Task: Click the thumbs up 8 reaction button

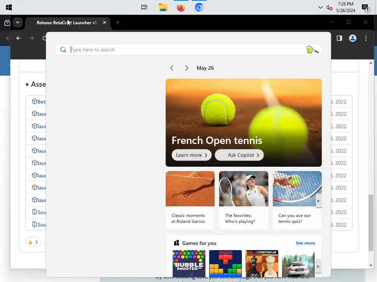Action: (33, 242)
